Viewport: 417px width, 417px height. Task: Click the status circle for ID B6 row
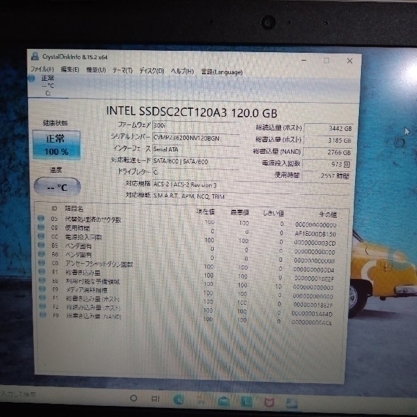(x=42, y=253)
